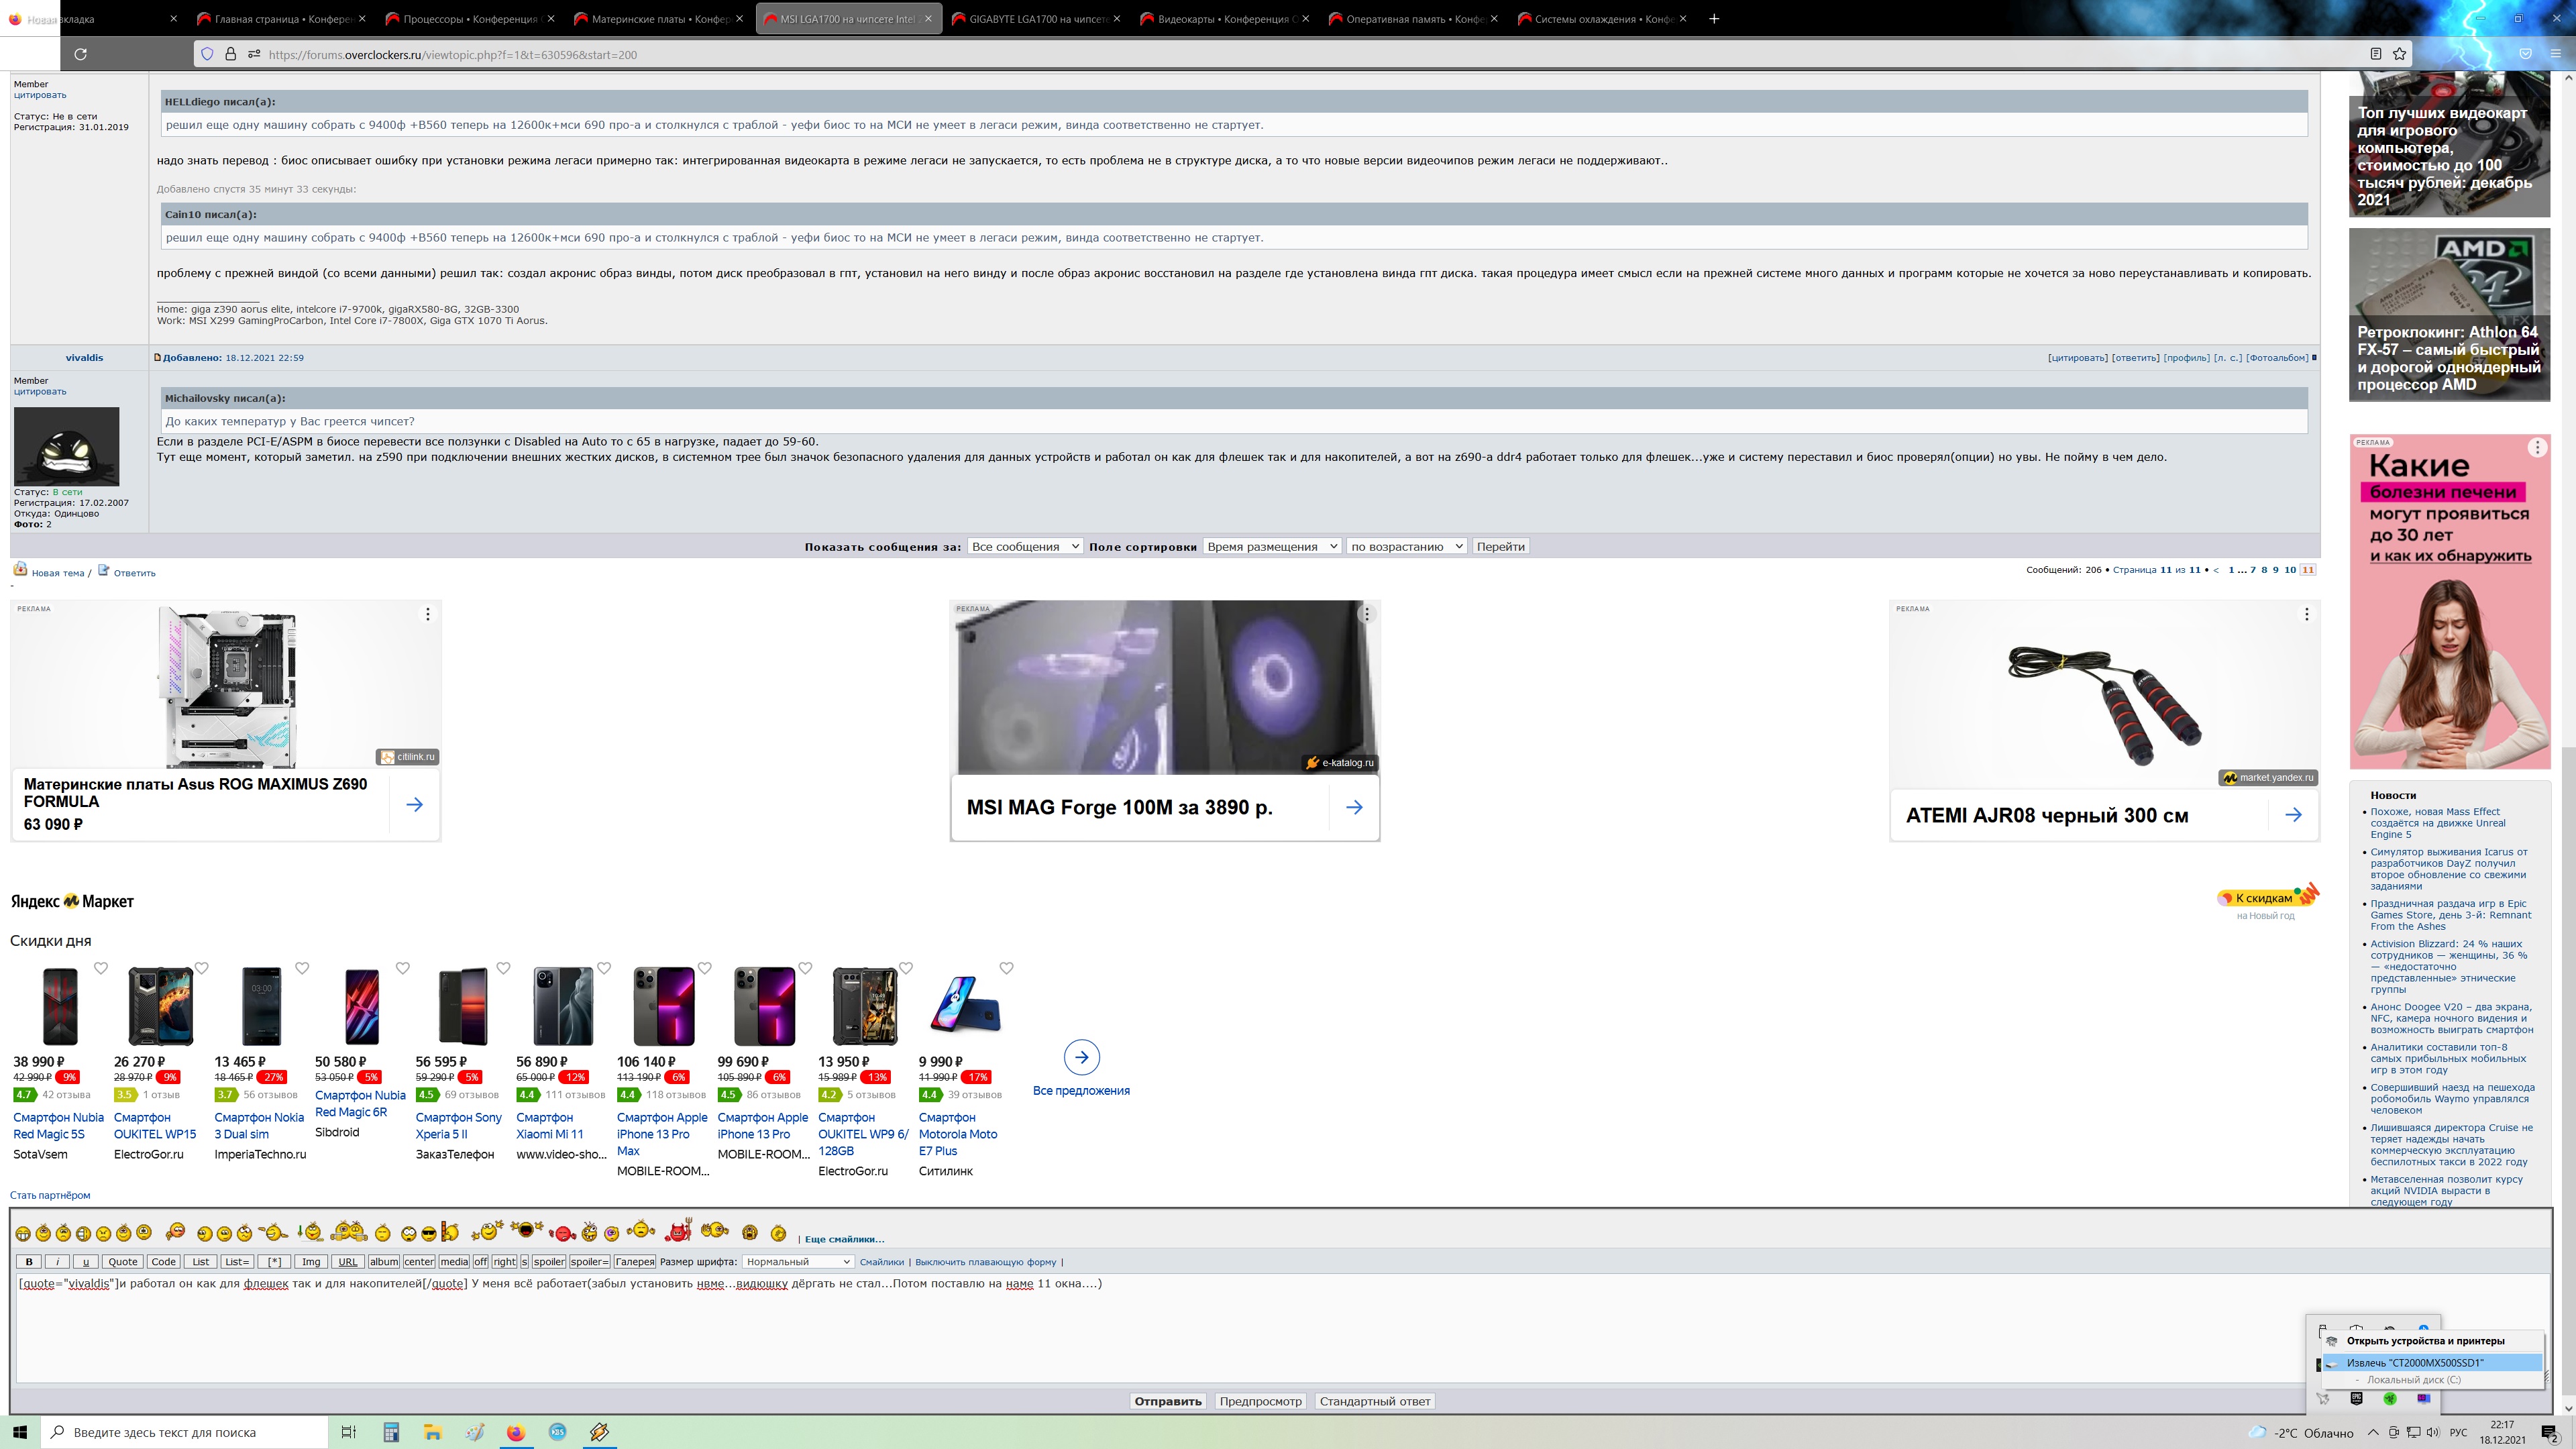Open three-dot menu on Asus ROG ad
The width and height of the screenshot is (2576, 1449).
coord(428,614)
